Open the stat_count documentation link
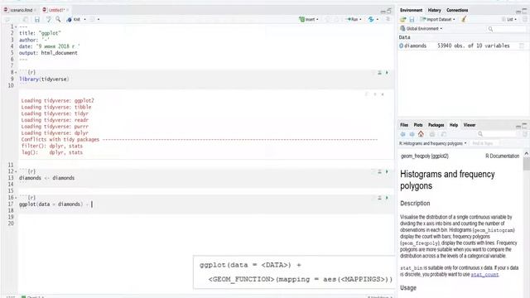This screenshot has width=530, height=298. tap(484, 275)
